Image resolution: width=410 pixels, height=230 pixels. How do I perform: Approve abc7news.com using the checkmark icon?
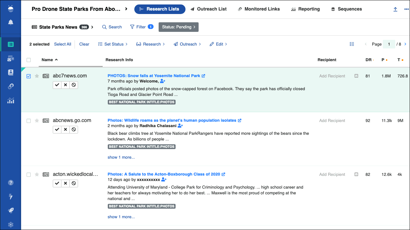pyautogui.click(x=57, y=85)
